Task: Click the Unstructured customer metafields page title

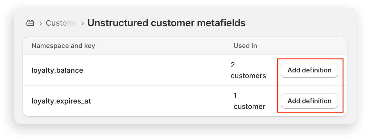Action: 166,23
